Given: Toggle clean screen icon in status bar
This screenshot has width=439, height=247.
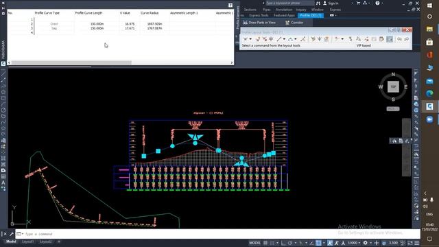Looking at the screenshot, I should [410, 243].
